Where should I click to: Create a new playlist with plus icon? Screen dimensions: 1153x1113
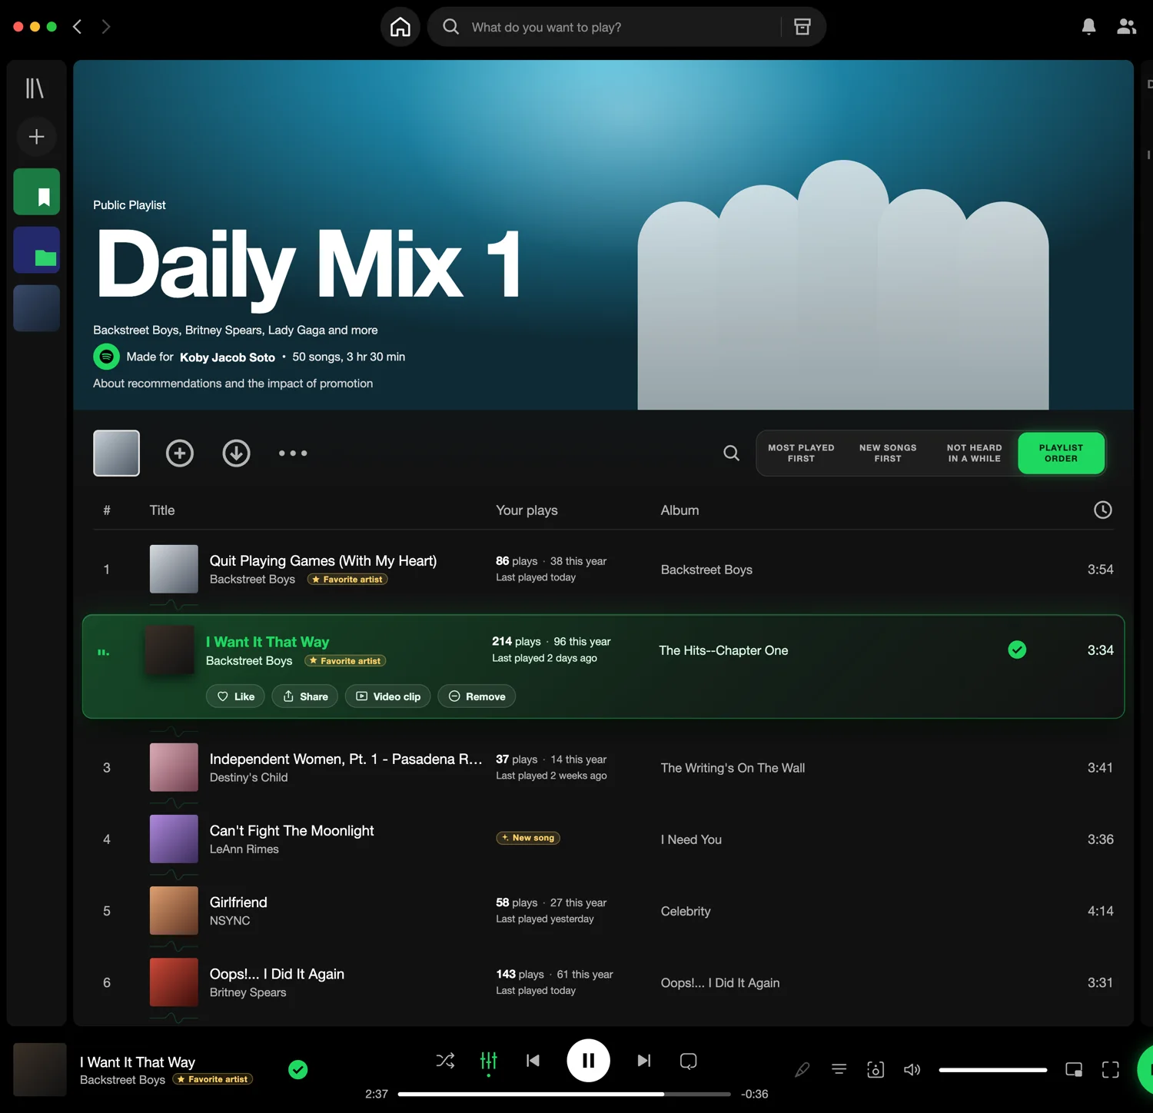tap(36, 137)
